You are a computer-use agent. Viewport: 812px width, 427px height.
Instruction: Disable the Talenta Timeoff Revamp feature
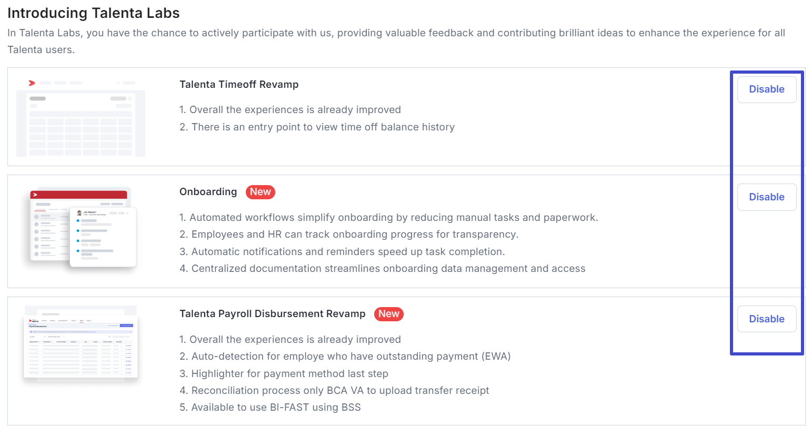click(x=766, y=89)
